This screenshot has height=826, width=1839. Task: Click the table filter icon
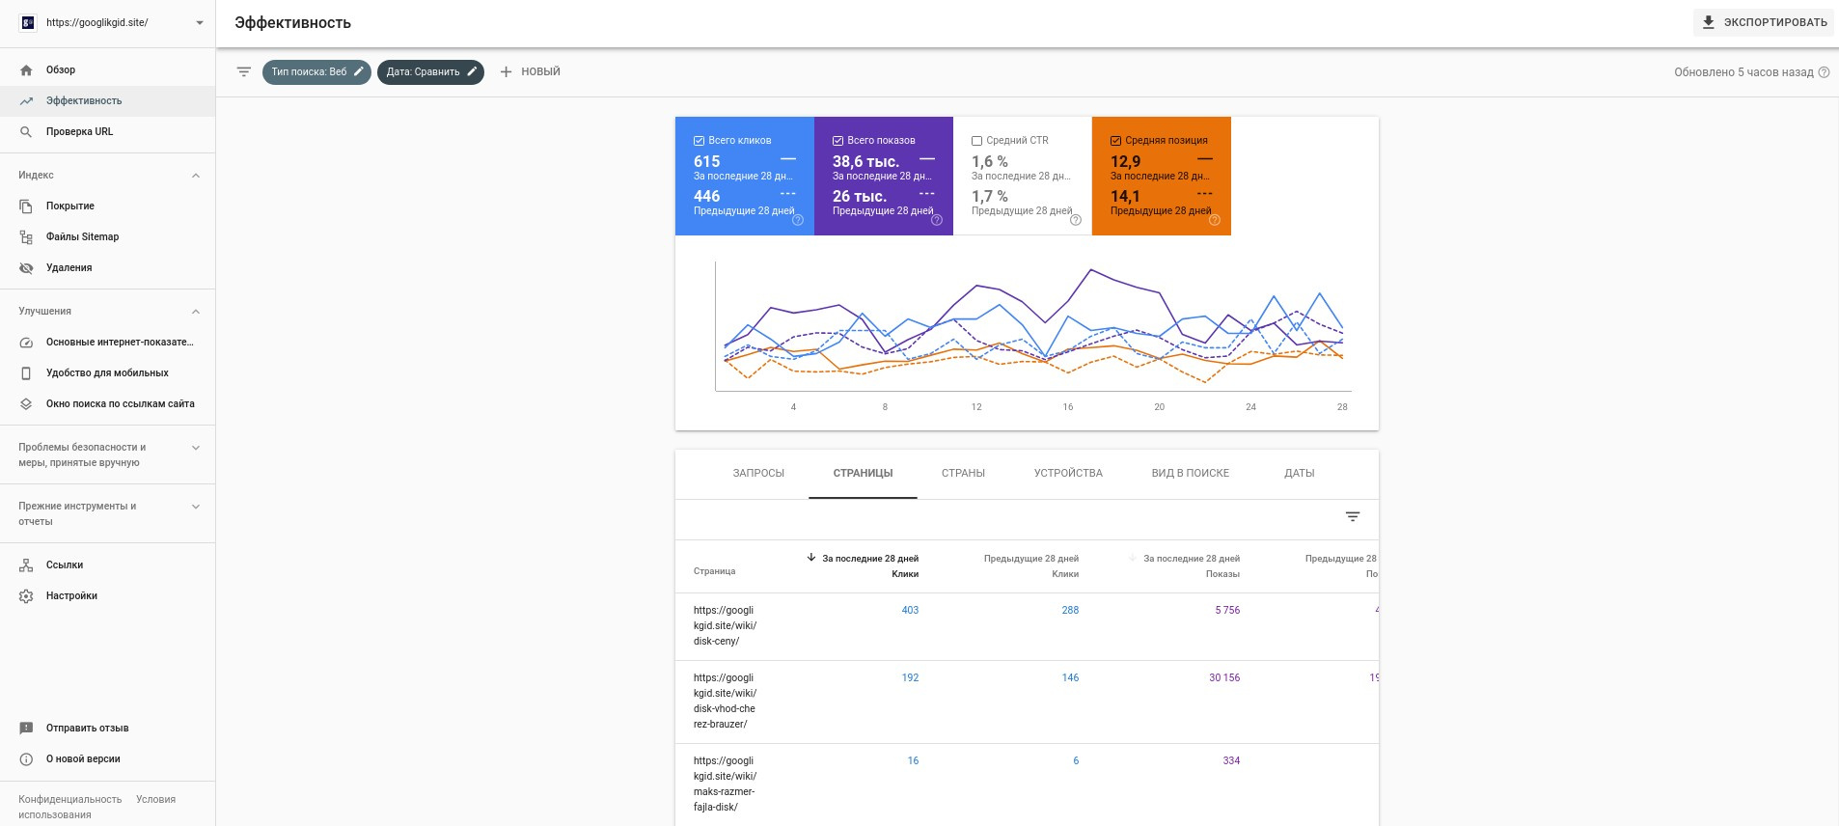coord(1353,517)
